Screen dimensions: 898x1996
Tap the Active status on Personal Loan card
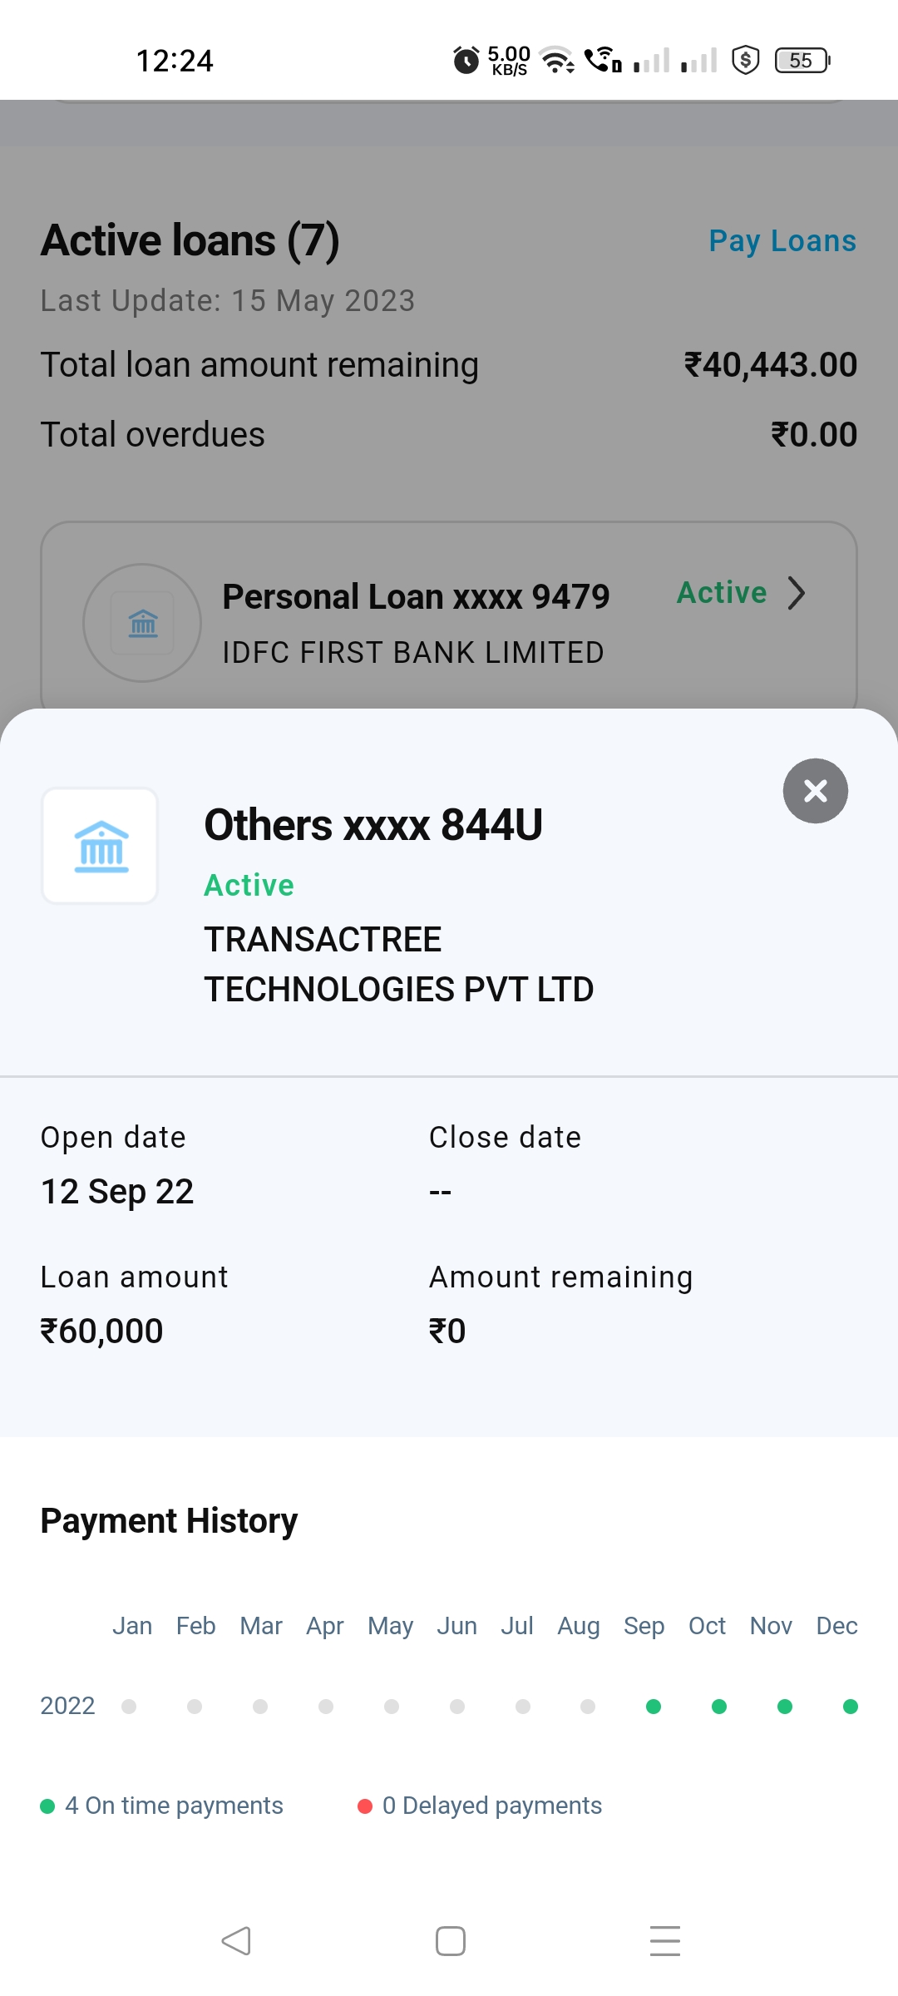click(x=722, y=593)
